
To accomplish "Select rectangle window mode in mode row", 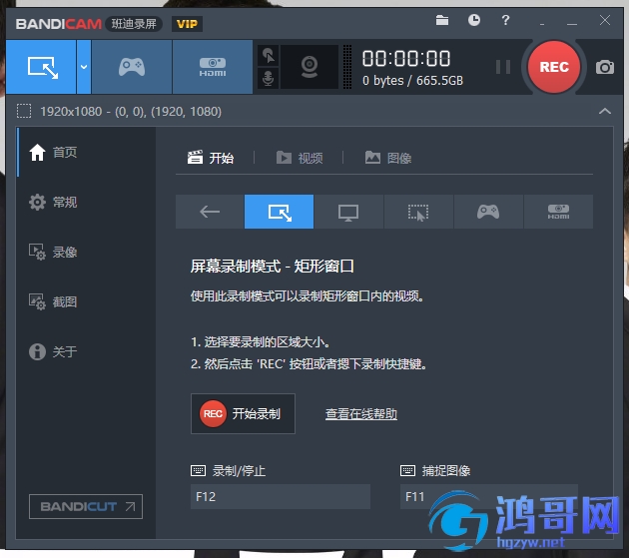I will (279, 212).
